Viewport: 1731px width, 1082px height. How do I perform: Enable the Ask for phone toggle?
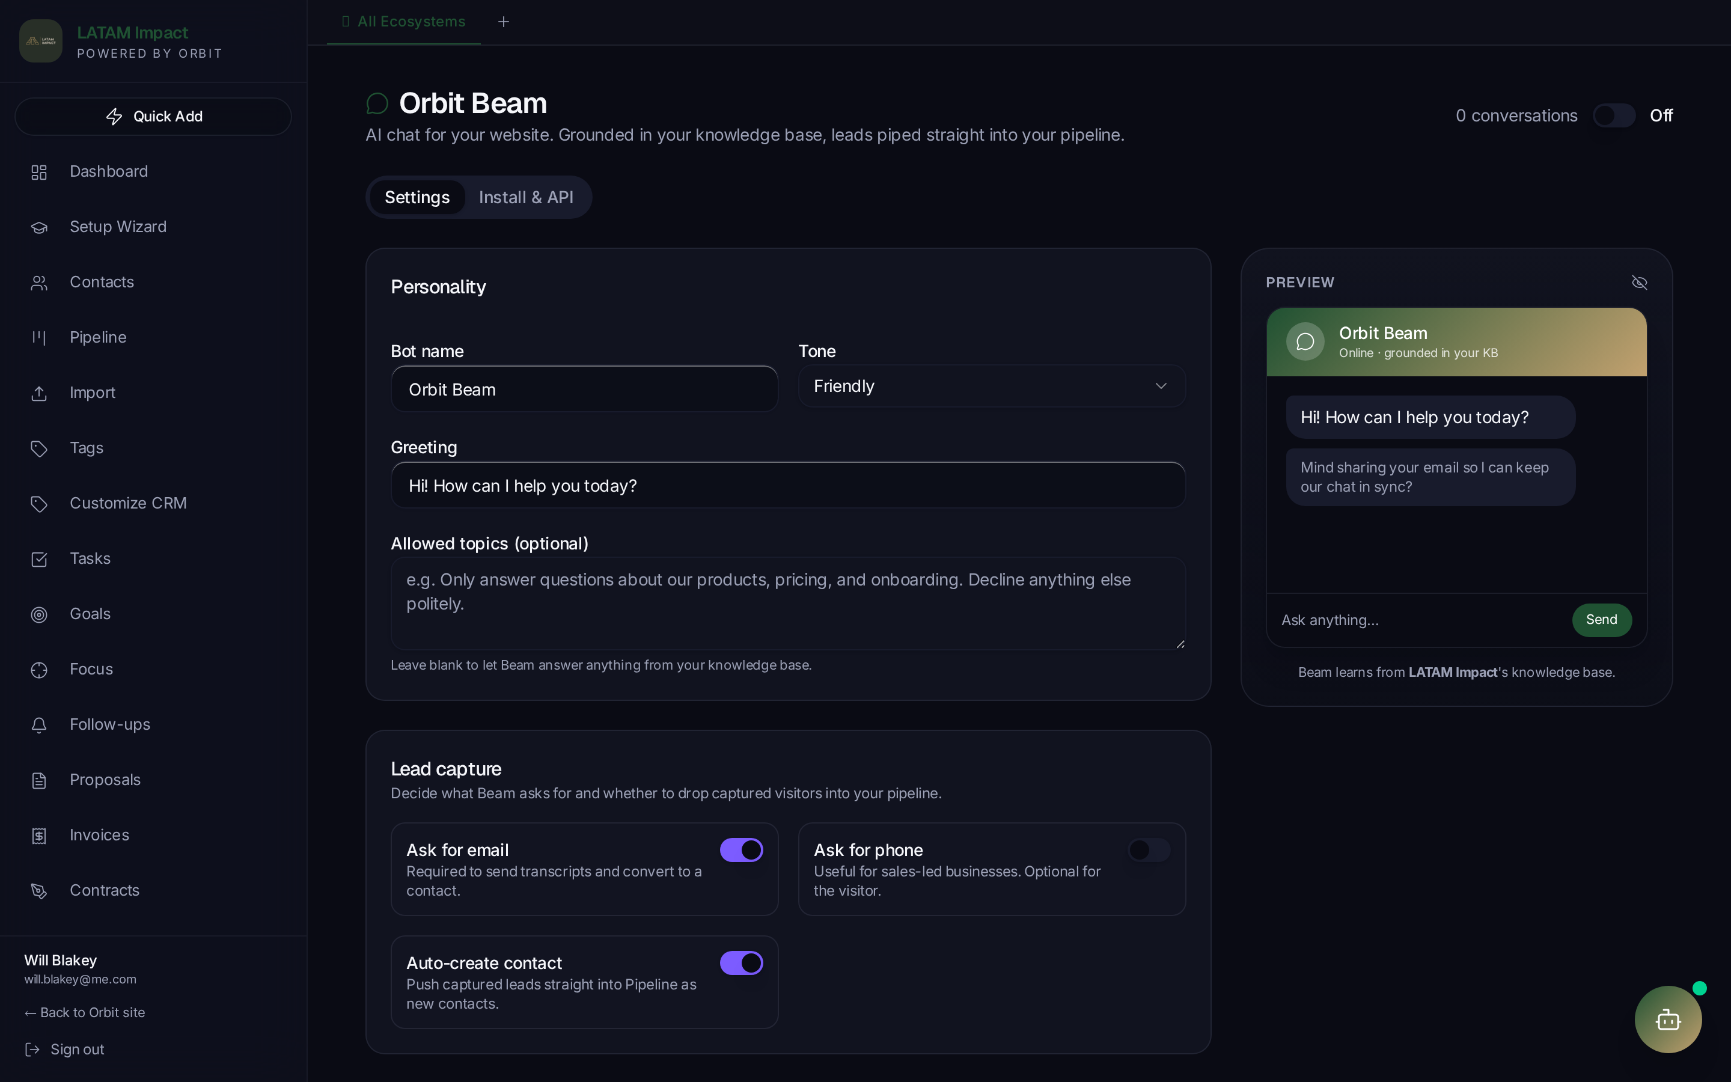click(1149, 849)
